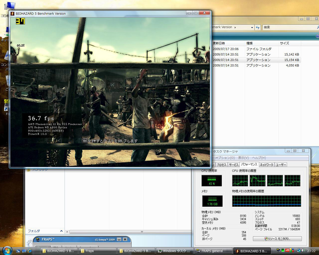This screenshot has width=319, height=255.
Task: Click the yellow 37 Fraps FPS counter
Action: 21,22
